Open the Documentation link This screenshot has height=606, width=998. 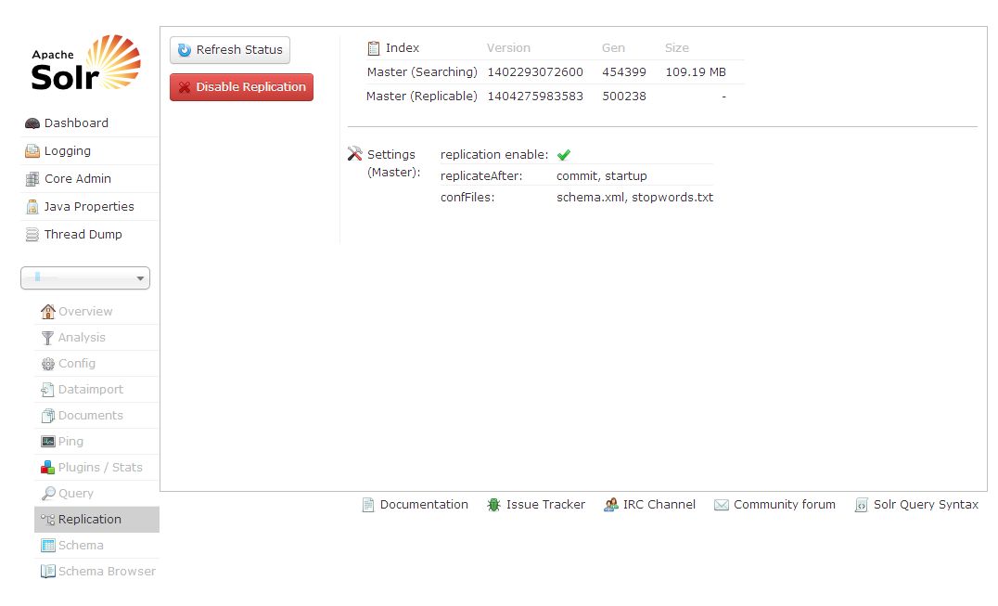(423, 505)
